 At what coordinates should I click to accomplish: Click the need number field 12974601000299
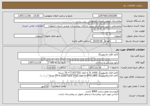[107, 16]
